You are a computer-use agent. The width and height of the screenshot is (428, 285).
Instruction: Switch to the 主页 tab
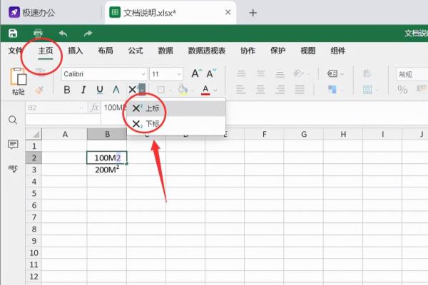pyautogui.click(x=46, y=51)
